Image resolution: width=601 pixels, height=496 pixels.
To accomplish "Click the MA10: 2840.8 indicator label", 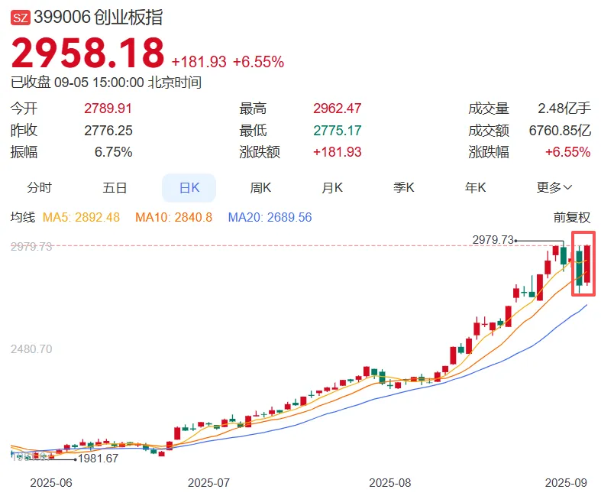I will (173, 218).
